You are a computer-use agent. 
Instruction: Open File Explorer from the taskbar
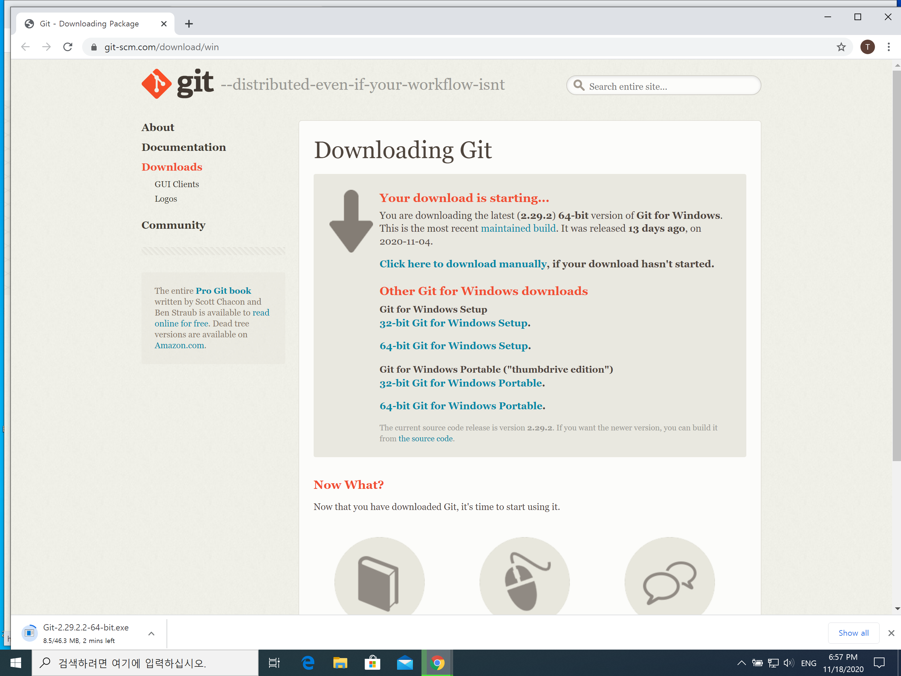340,663
